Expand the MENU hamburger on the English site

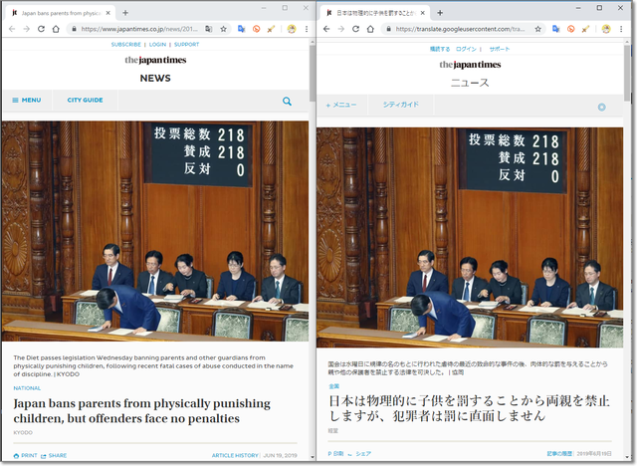[26, 101]
